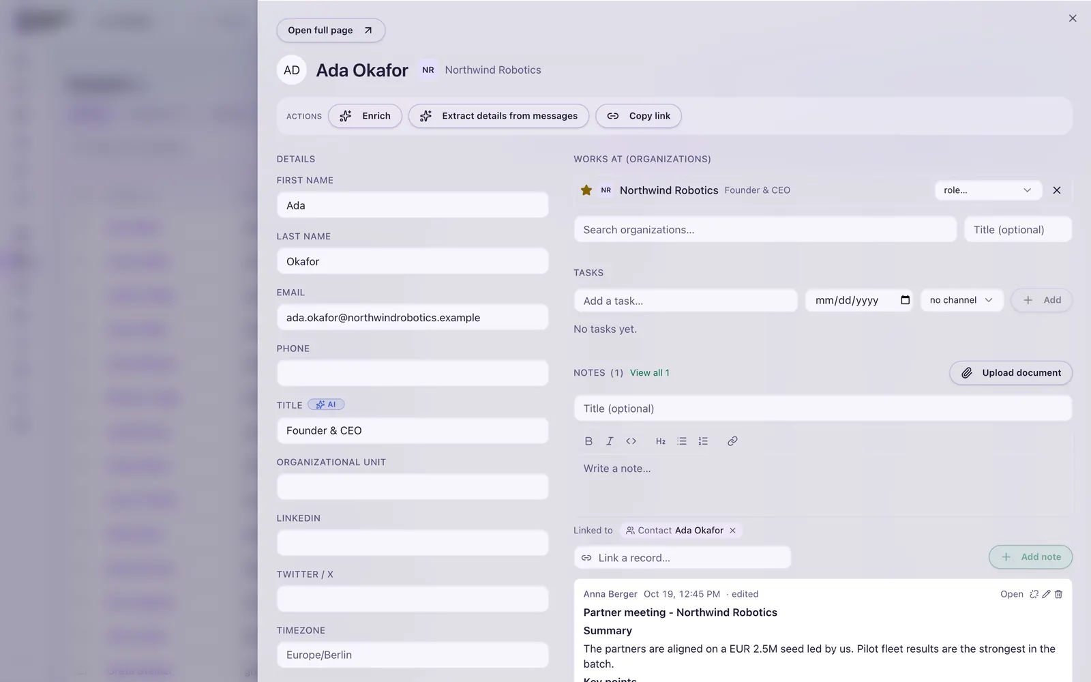Insert a numbered list
The height and width of the screenshot is (682, 1091).
(x=703, y=441)
